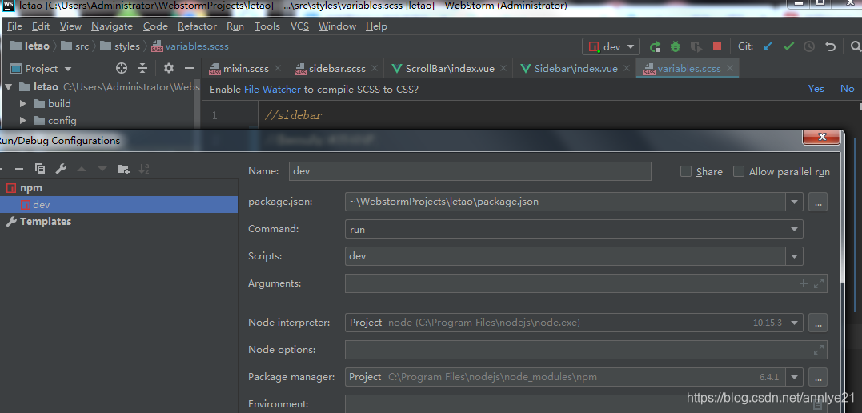Open the dev run configuration dropdown in the toolbar
Image resolution: width=862 pixels, height=413 pixels.
[x=611, y=46]
